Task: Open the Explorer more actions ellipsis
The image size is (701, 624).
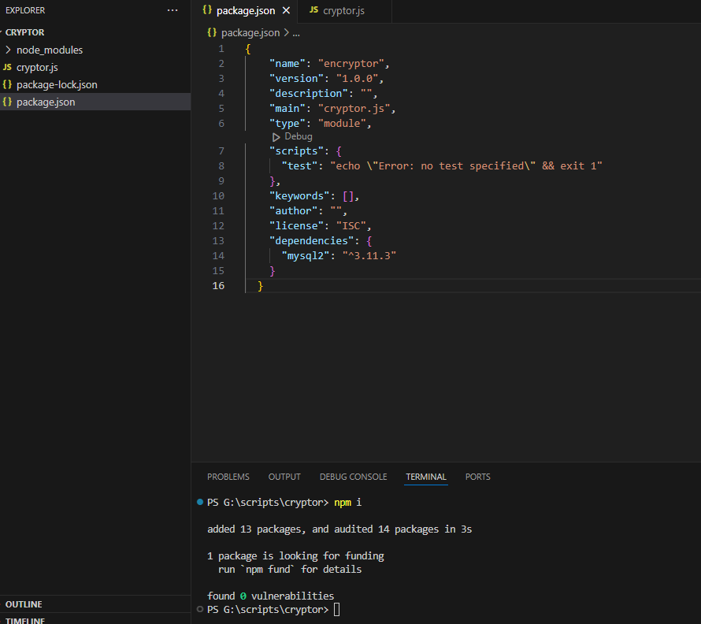Action: [172, 10]
